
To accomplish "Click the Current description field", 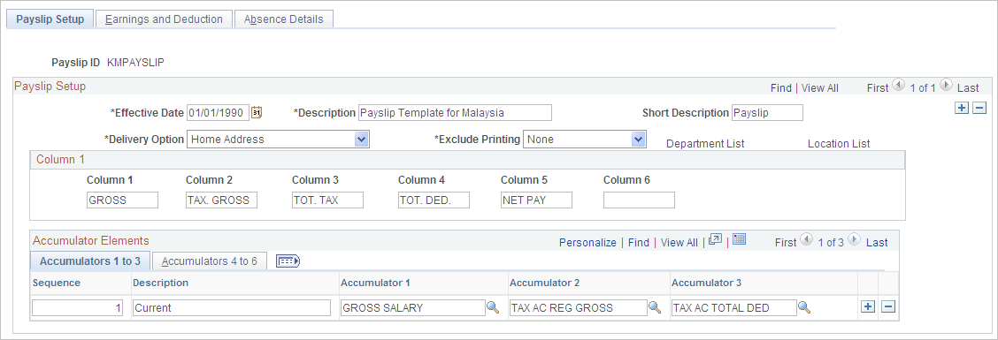I will 232,308.
